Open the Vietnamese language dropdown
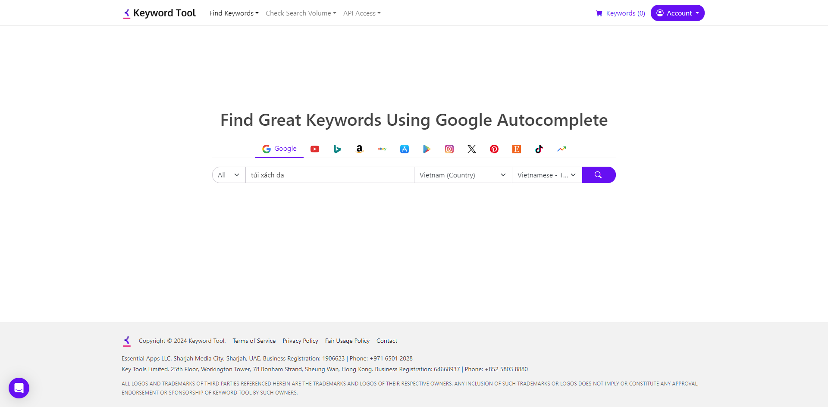The height and width of the screenshot is (407, 828). pyautogui.click(x=547, y=175)
